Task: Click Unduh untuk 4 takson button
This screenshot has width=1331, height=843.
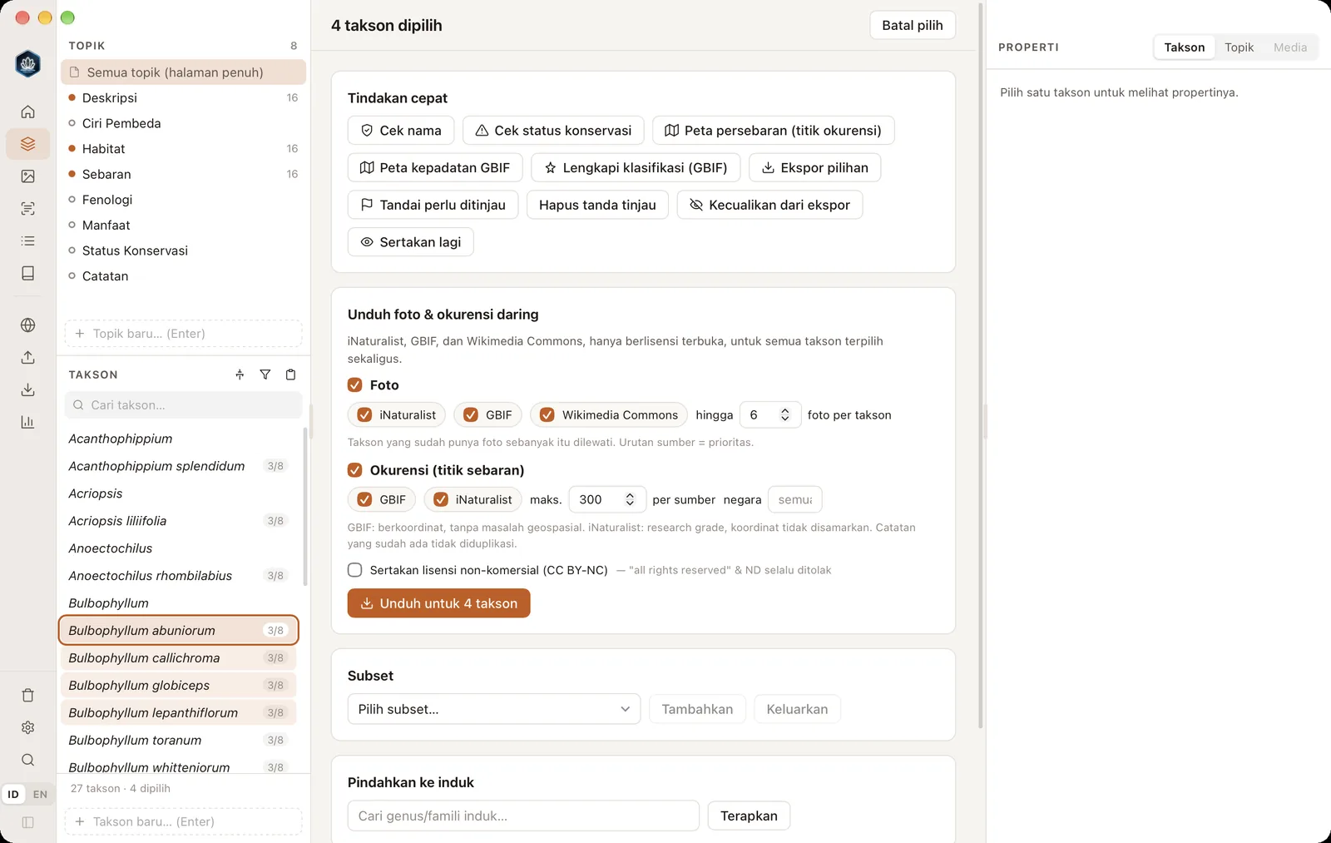Action: pos(438,603)
